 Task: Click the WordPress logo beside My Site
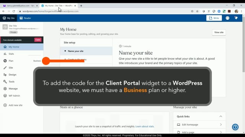pyautogui.click(x=4, y=18)
